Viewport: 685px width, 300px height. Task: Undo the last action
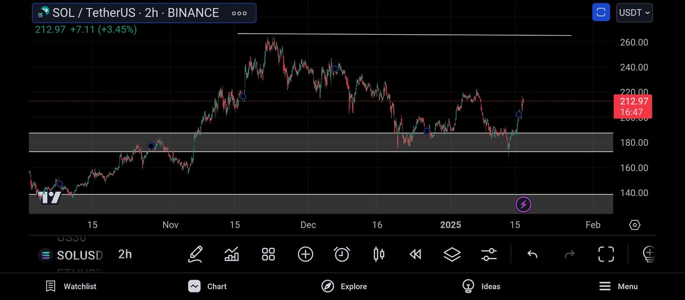(x=532, y=254)
